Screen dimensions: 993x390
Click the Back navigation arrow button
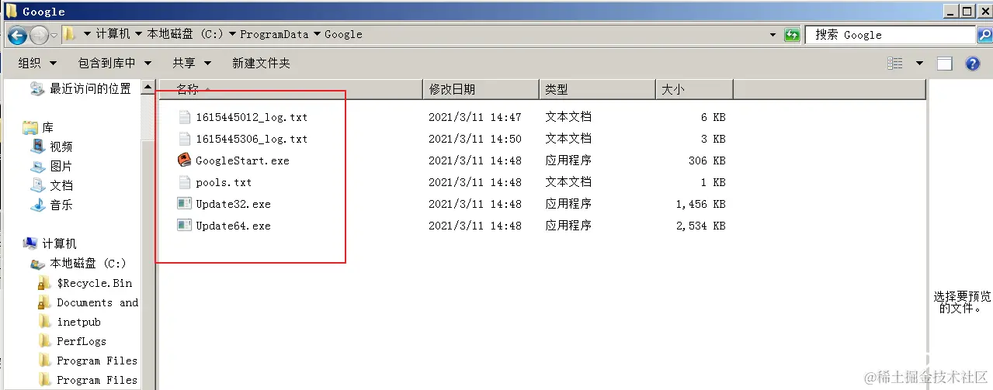[x=17, y=34]
